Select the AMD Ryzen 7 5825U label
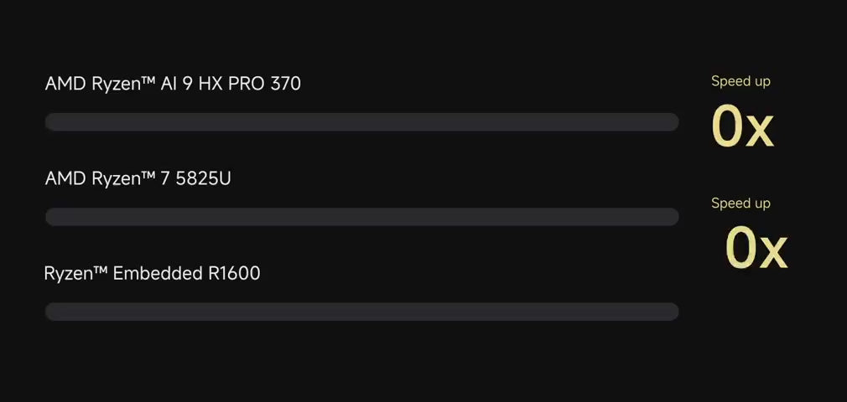This screenshot has width=847, height=402. (138, 178)
